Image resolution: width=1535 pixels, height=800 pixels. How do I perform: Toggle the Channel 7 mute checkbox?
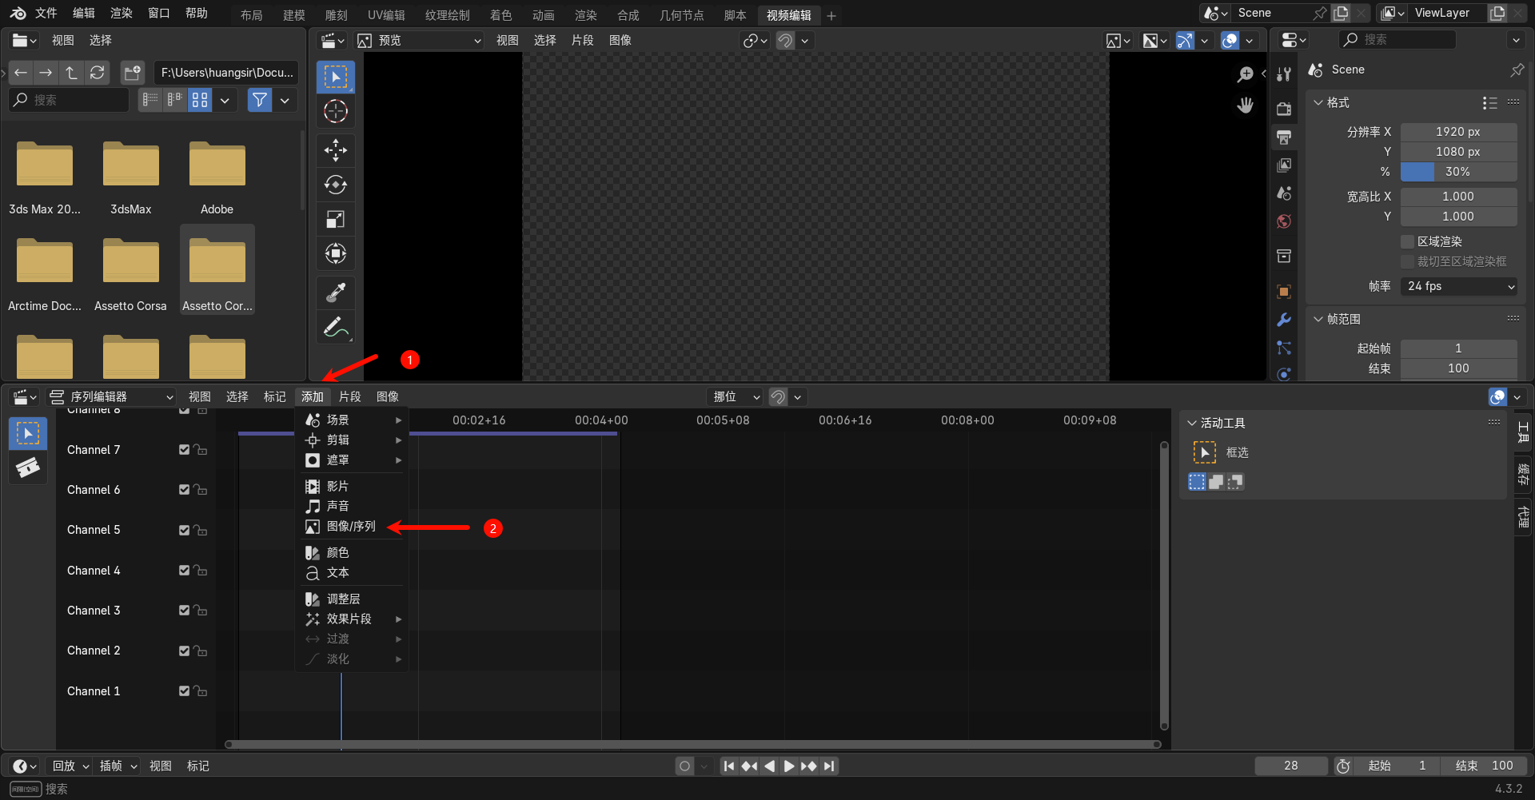(x=185, y=450)
